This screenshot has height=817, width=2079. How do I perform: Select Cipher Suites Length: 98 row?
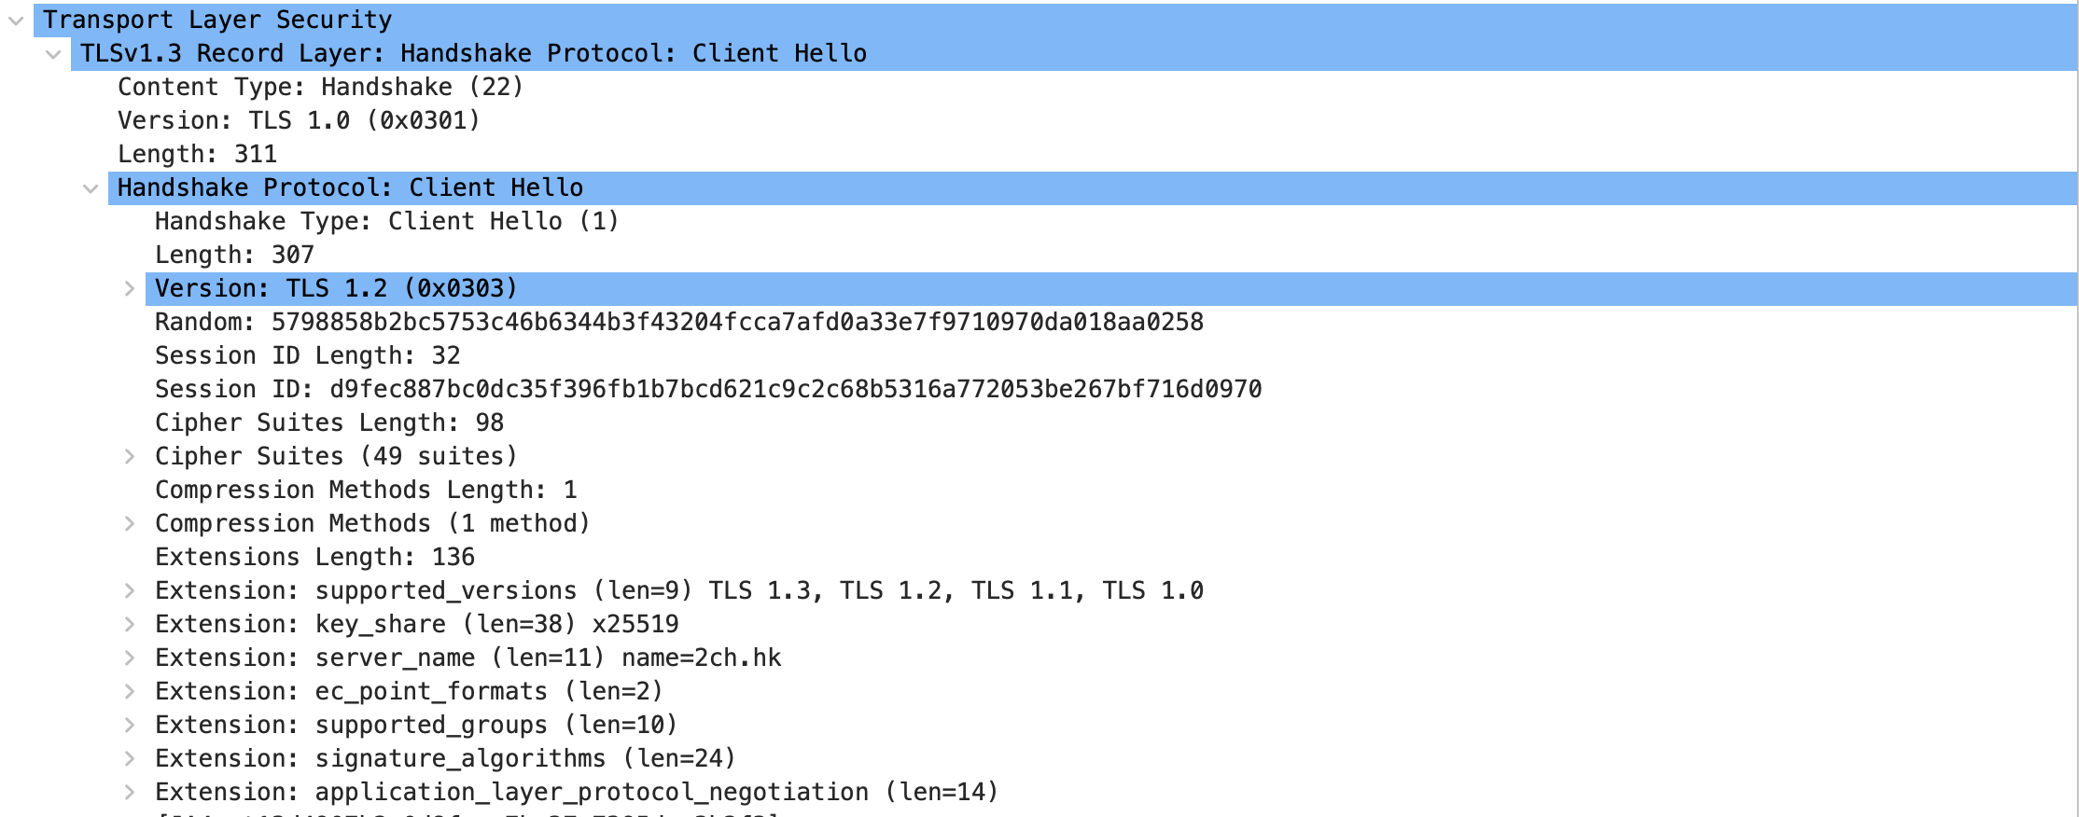pyautogui.click(x=1111, y=423)
